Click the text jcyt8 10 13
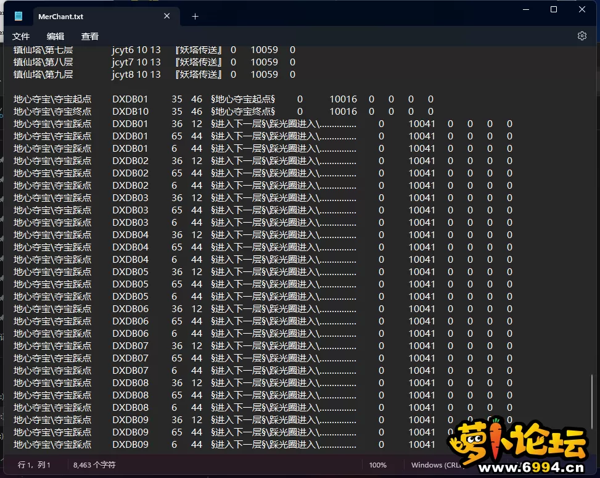Image resolution: width=600 pixels, height=478 pixels. tap(136, 74)
